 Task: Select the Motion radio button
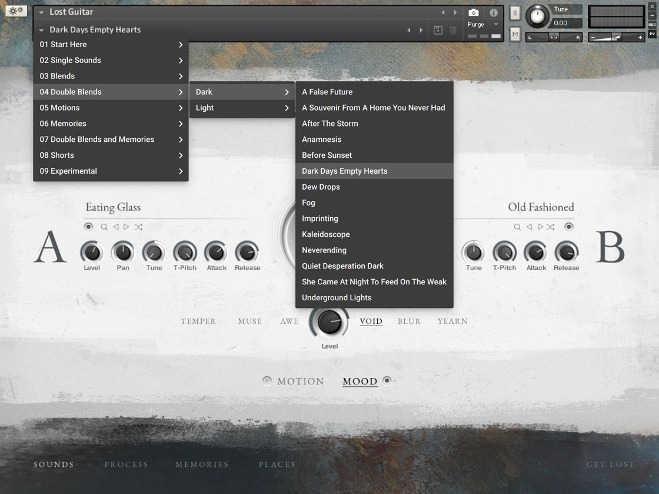coord(267,381)
